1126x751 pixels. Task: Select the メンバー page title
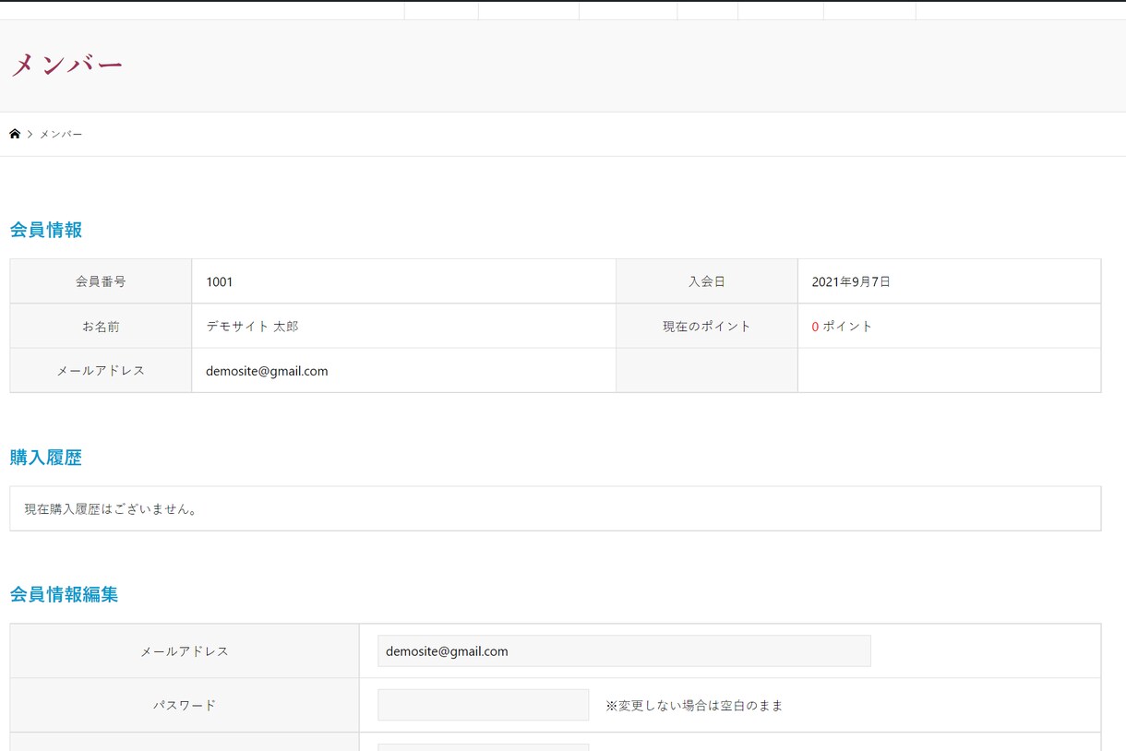coord(66,65)
